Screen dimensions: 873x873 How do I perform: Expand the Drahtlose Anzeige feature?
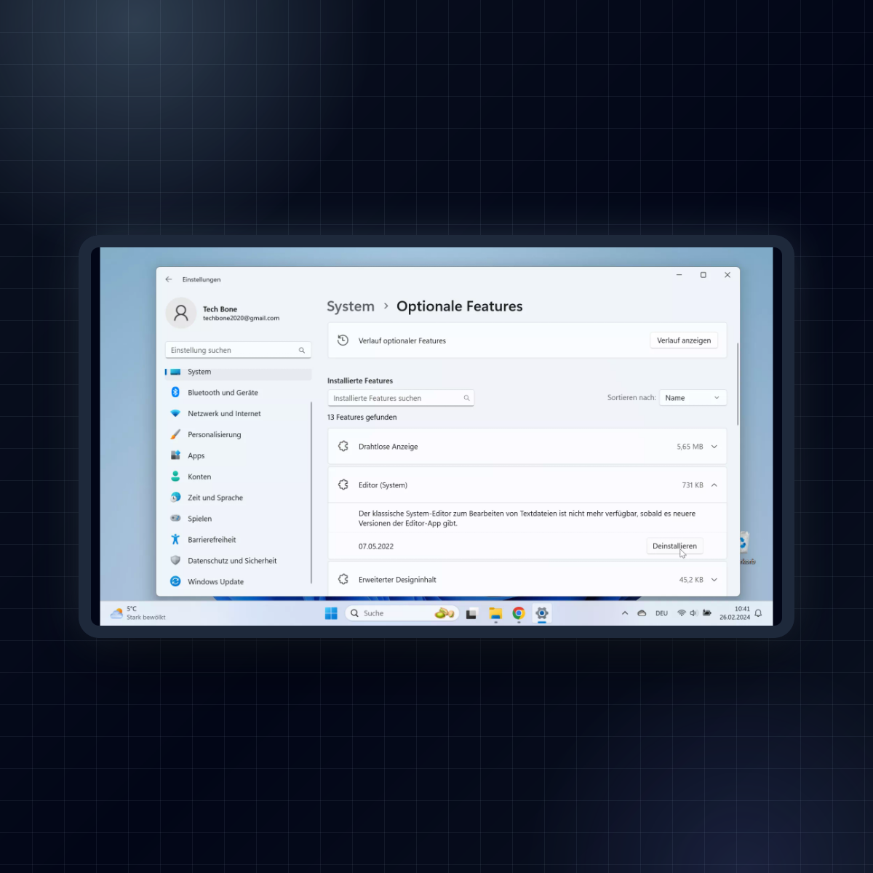pyautogui.click(x=714, y=447)
